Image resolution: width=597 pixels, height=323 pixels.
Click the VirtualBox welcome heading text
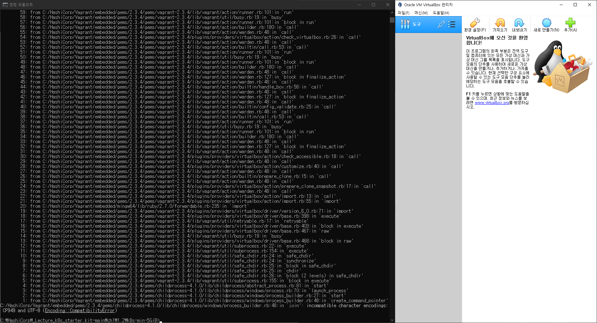pos(497,40)
